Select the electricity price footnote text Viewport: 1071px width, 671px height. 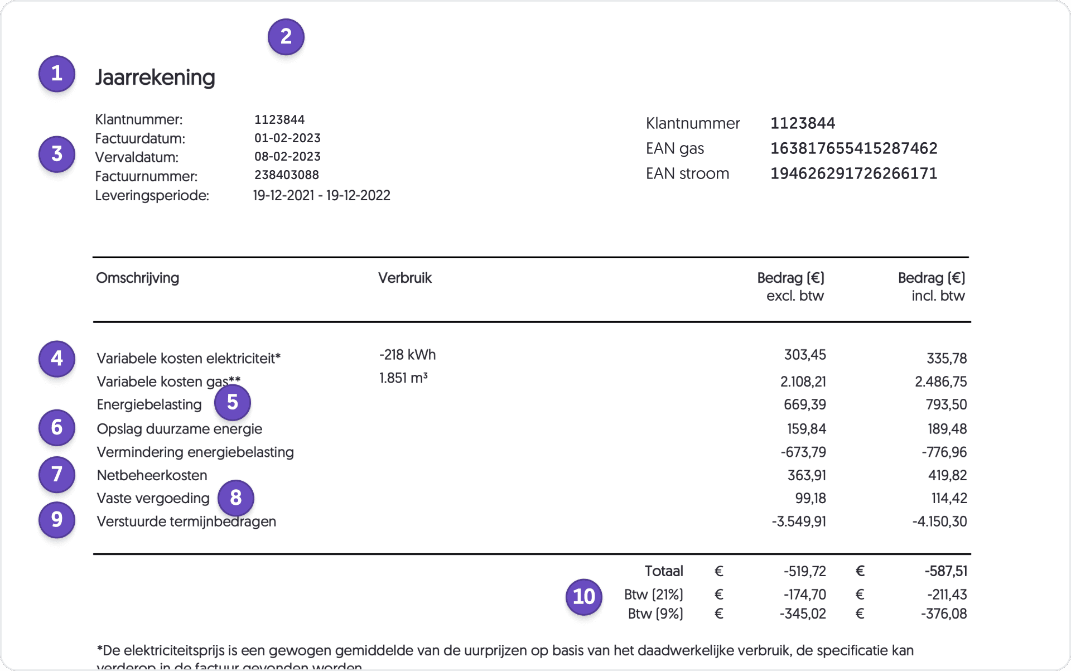click(502, 650)
